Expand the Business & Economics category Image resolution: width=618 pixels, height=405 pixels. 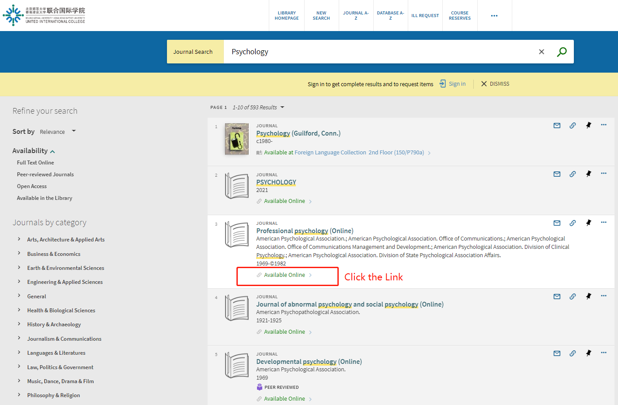point(54,254)
